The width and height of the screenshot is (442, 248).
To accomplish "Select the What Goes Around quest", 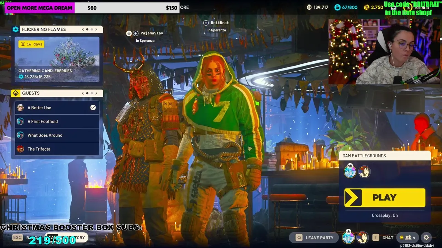I will [x=57, y=135].
